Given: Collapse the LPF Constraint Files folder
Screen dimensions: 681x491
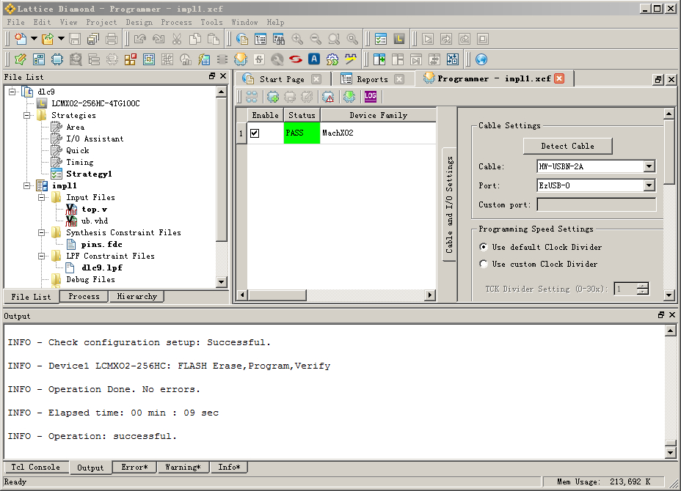Looking at the screenshot, I should [x=42, y=256].
